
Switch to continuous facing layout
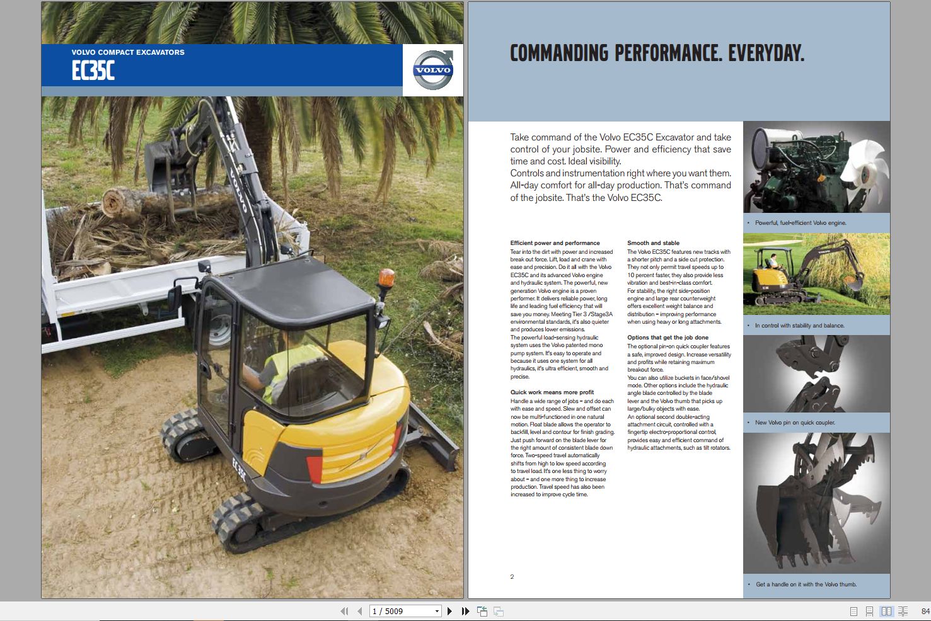903,611
